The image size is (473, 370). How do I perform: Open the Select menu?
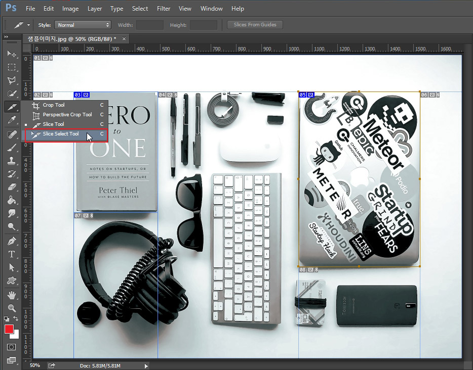pyautogui.click(x=140, y=9)
